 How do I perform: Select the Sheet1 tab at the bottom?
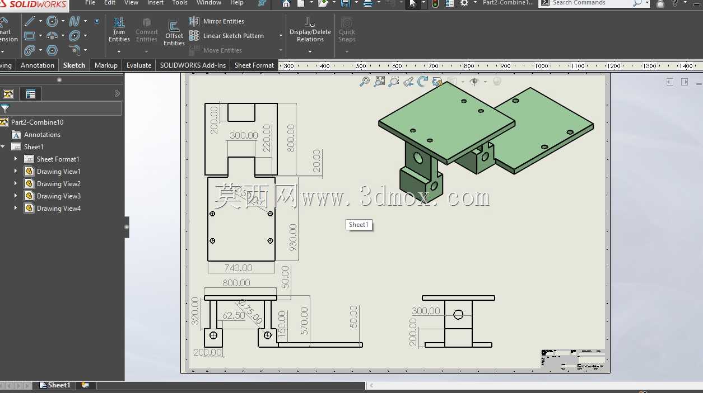tap(55, 385)
